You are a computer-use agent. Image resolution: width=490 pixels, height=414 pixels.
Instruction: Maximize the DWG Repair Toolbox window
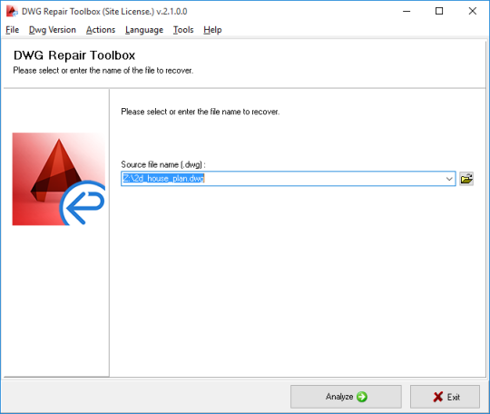click(439, 11)
